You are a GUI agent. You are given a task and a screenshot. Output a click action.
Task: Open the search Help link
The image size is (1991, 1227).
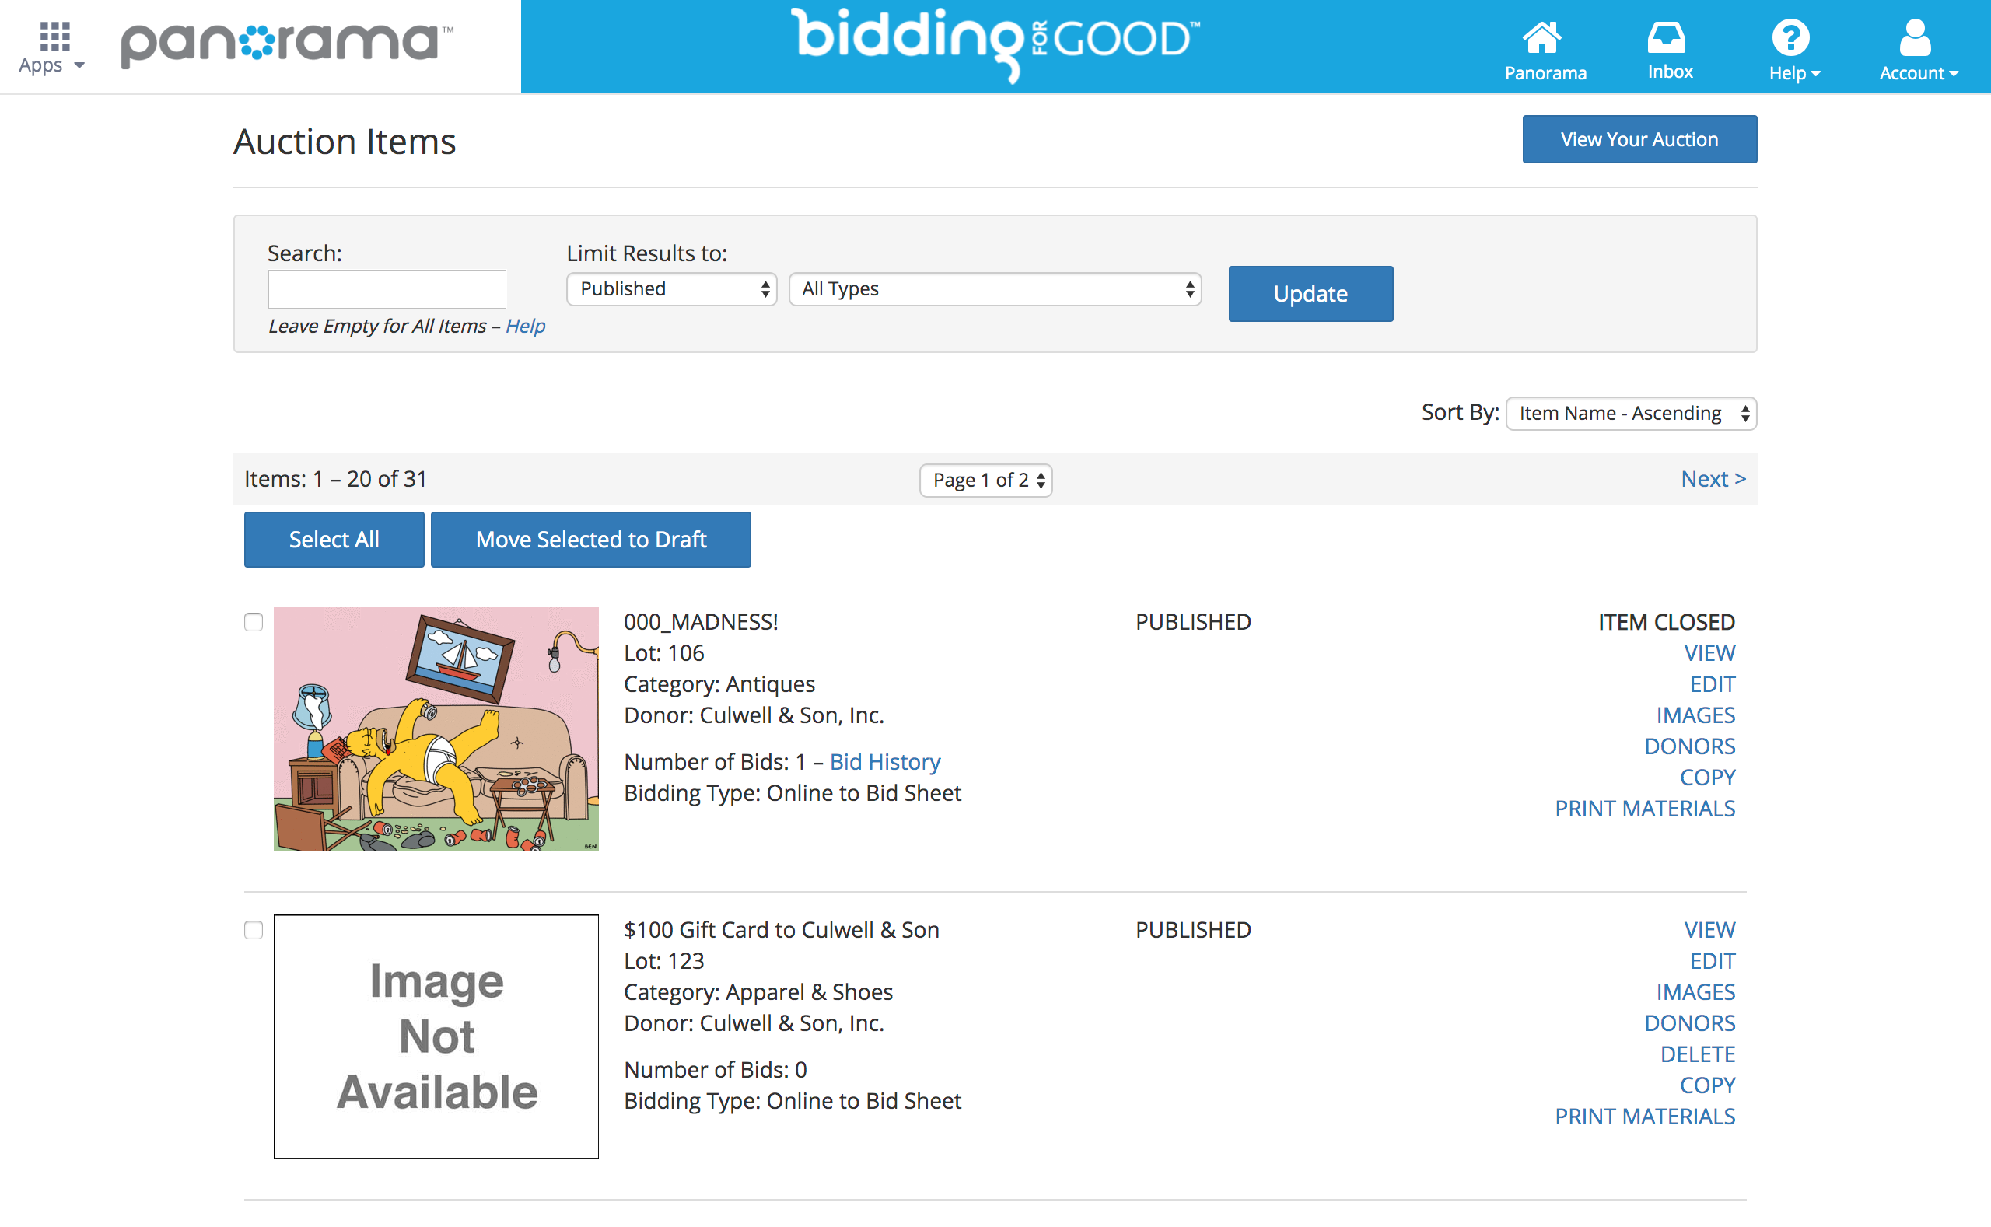525,327
